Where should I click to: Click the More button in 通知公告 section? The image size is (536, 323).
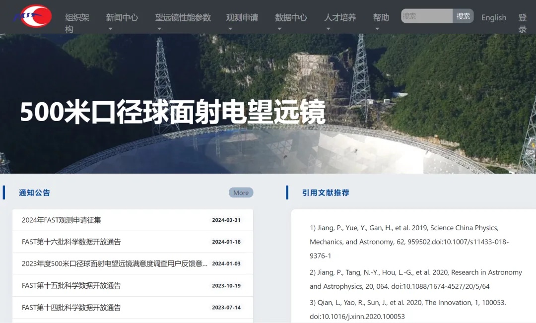(x=241, y=193)
